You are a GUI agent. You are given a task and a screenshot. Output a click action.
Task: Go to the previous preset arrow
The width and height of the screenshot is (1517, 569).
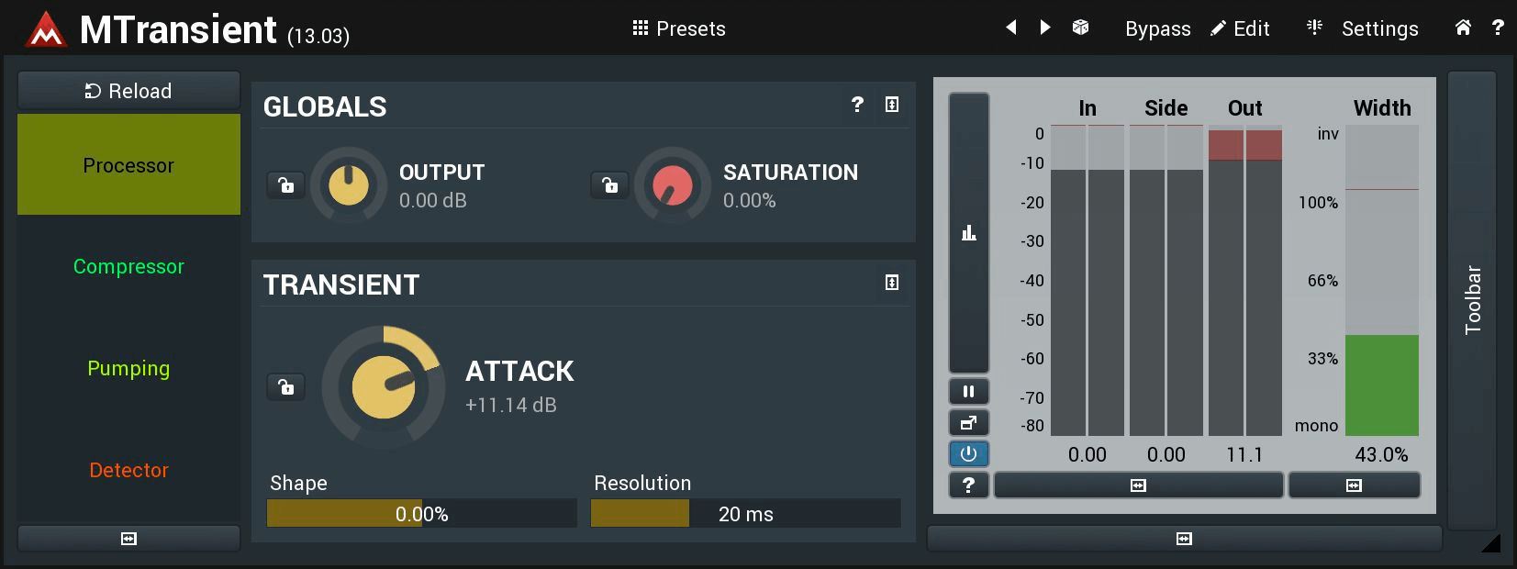(1011, 28)
